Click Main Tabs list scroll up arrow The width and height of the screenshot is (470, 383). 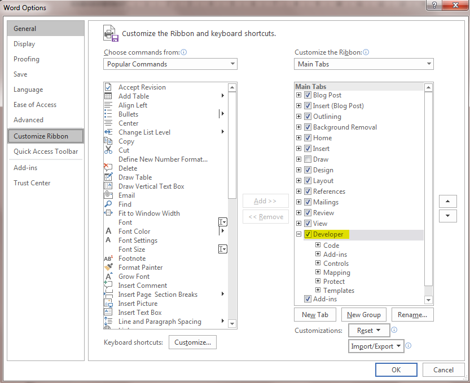(429, 87)
